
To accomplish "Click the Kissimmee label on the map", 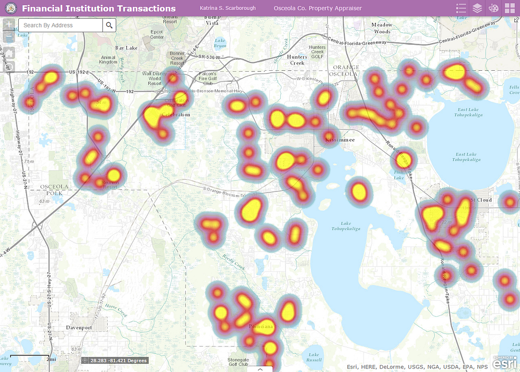I will click(340, 140).
